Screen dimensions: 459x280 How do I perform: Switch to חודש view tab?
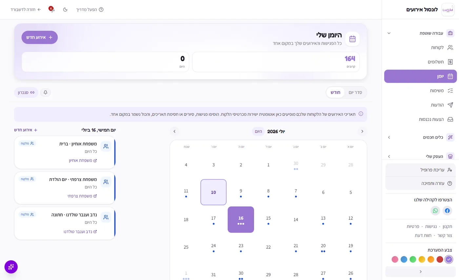point(335,92)
